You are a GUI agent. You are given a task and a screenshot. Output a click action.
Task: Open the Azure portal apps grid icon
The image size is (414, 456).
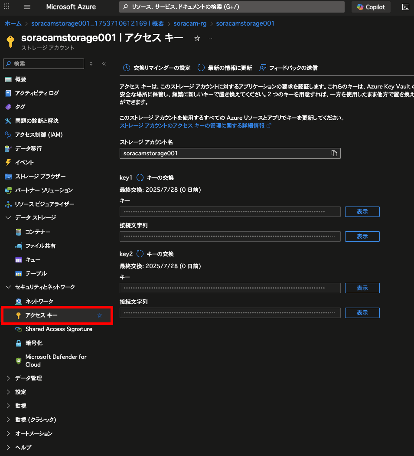click(7, 7)
